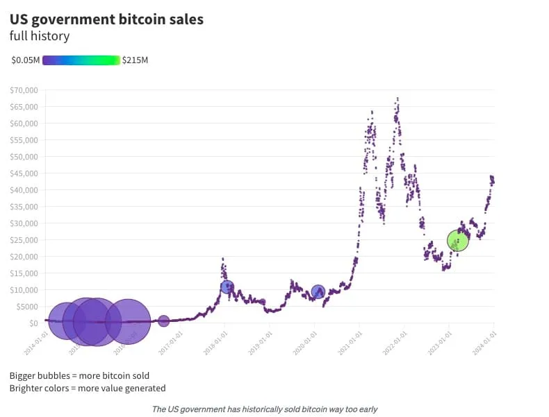Click the $215M legend maximum label

coord(135,60)
